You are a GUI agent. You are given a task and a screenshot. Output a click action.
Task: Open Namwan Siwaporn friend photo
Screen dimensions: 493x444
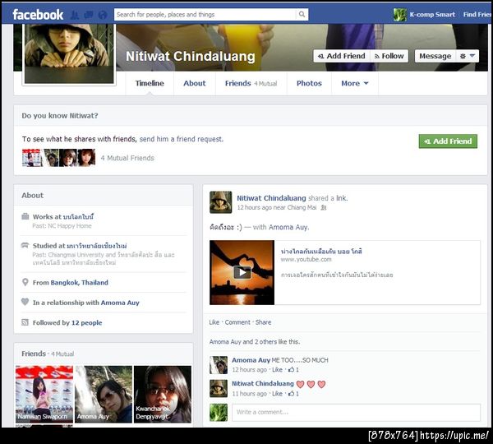pos(44,395)
